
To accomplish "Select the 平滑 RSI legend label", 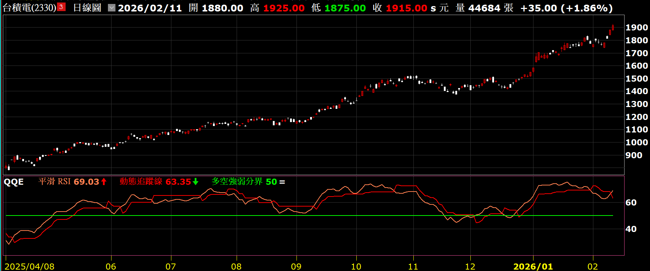I will (54, 182).
